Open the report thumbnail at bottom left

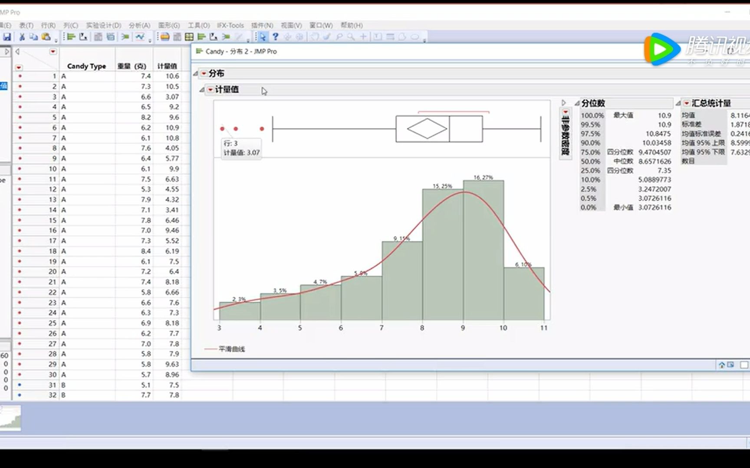point(10,418)
